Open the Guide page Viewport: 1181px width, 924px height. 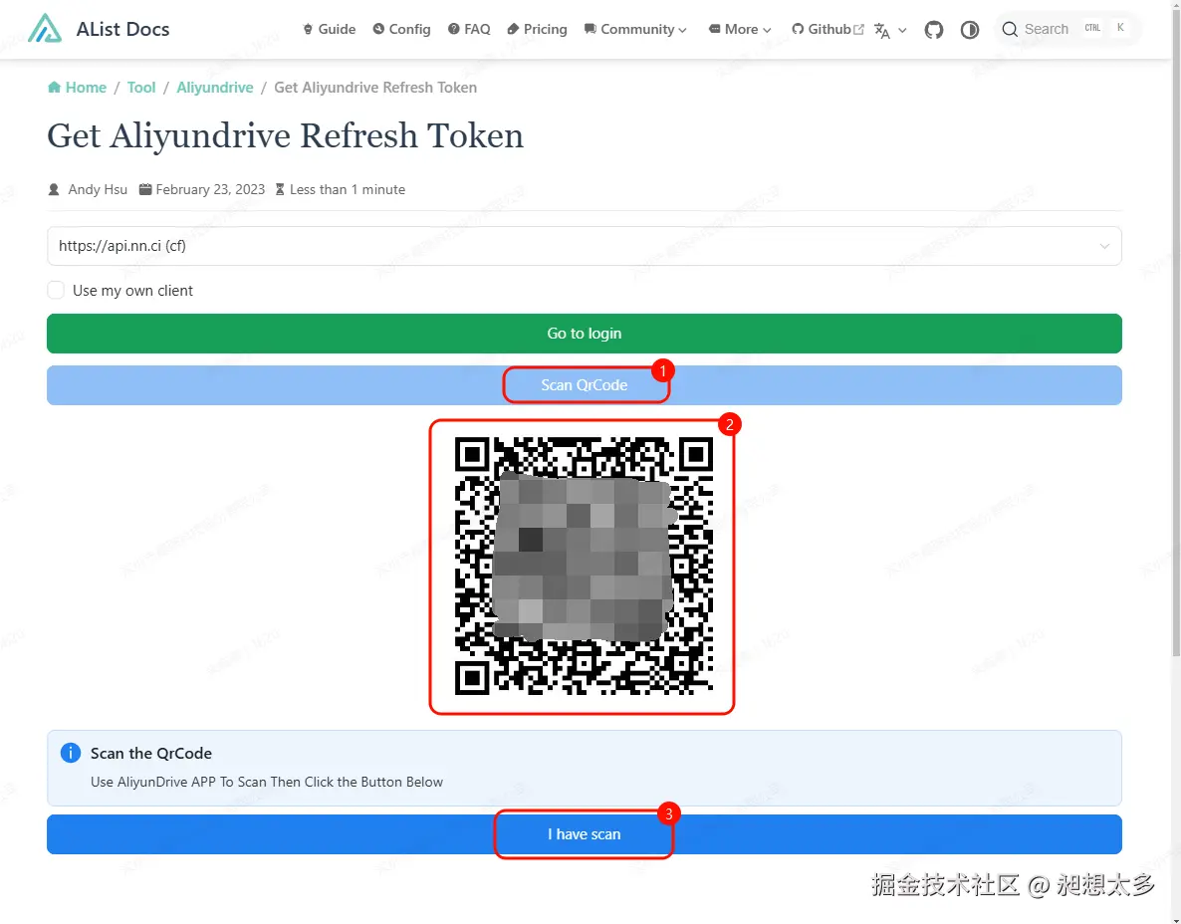[x=330, y=29]
